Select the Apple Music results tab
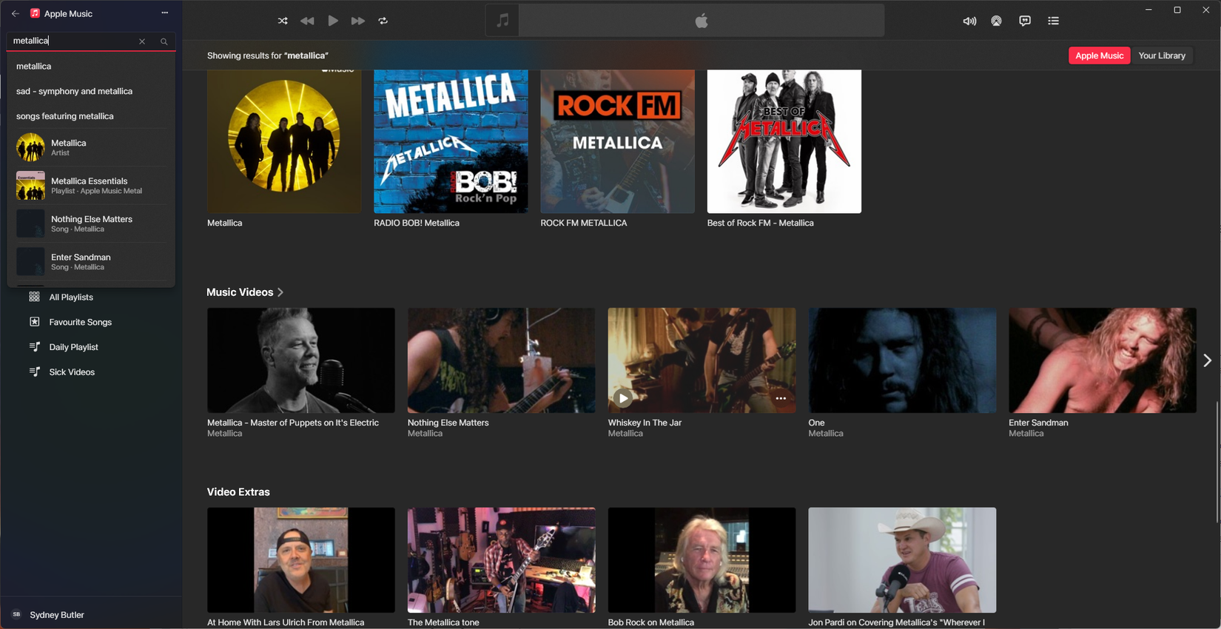Screen dimensions: 1221x629 (x=1099, y=55)
